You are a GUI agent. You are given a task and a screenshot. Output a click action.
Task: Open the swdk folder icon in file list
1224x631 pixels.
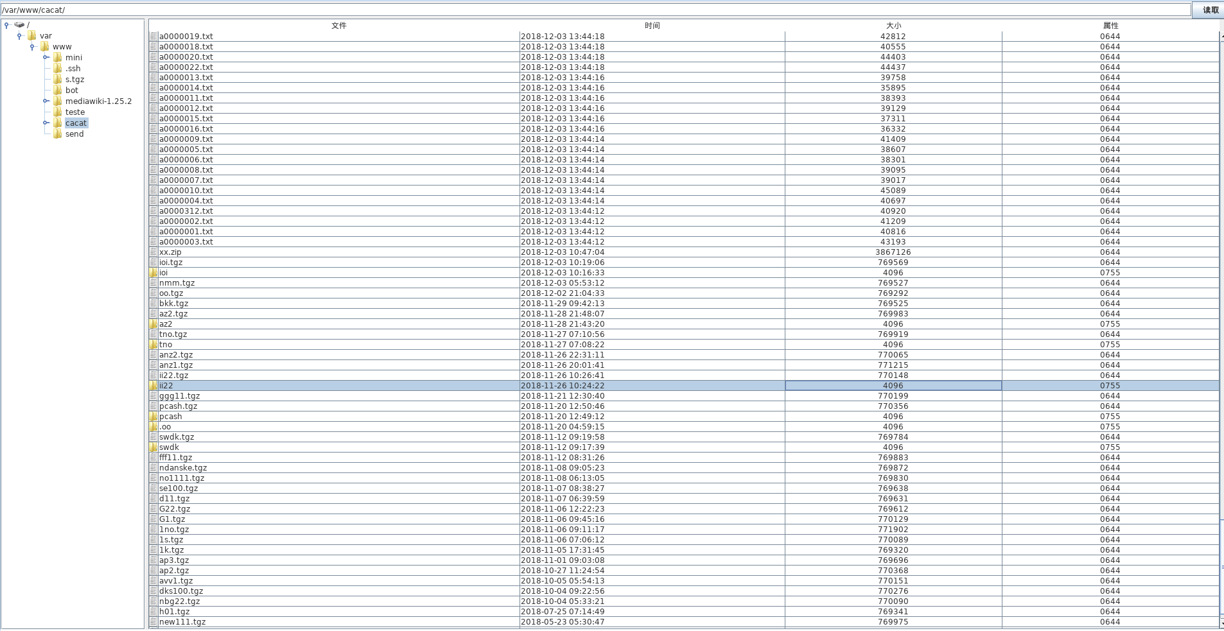[153, 447]
